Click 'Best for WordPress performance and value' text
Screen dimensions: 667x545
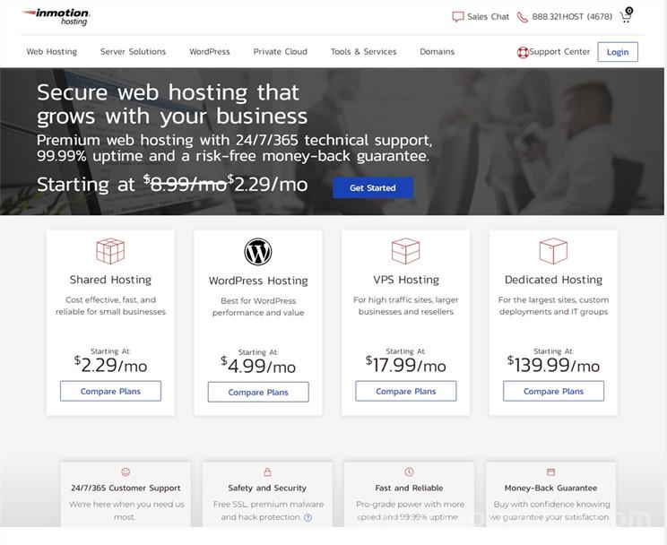tap(258, 307)
